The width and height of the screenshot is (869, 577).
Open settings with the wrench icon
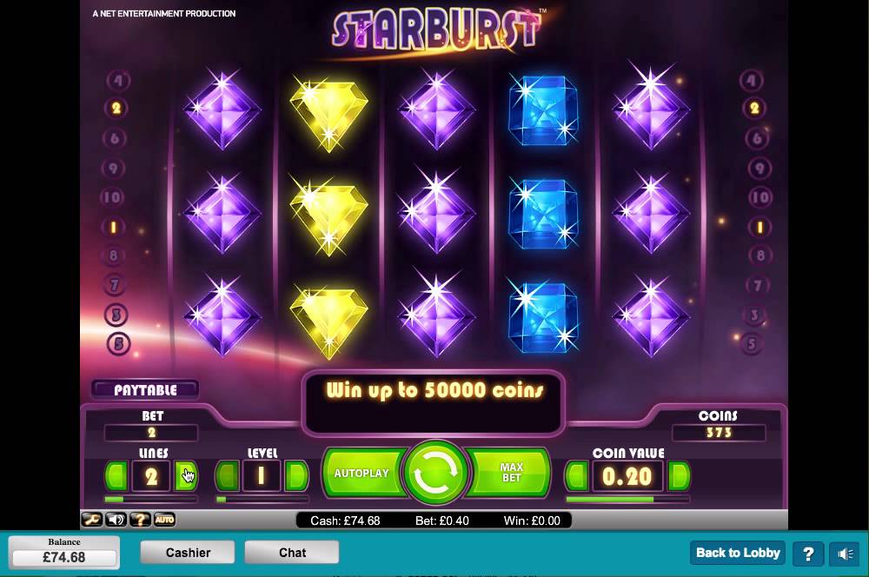pyautogui.click(x=92, y=520)
